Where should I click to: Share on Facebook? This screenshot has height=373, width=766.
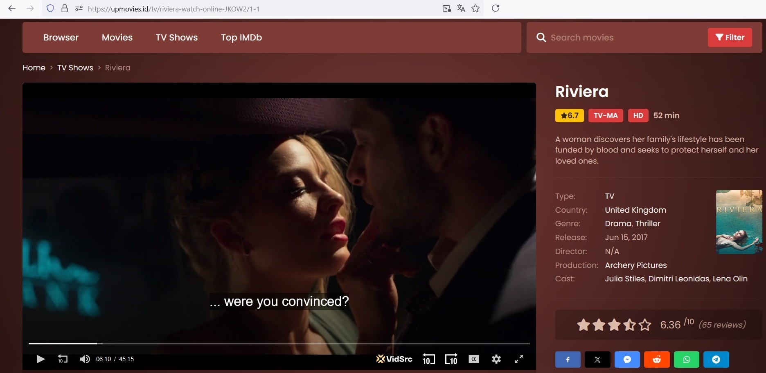click(568, 360)
